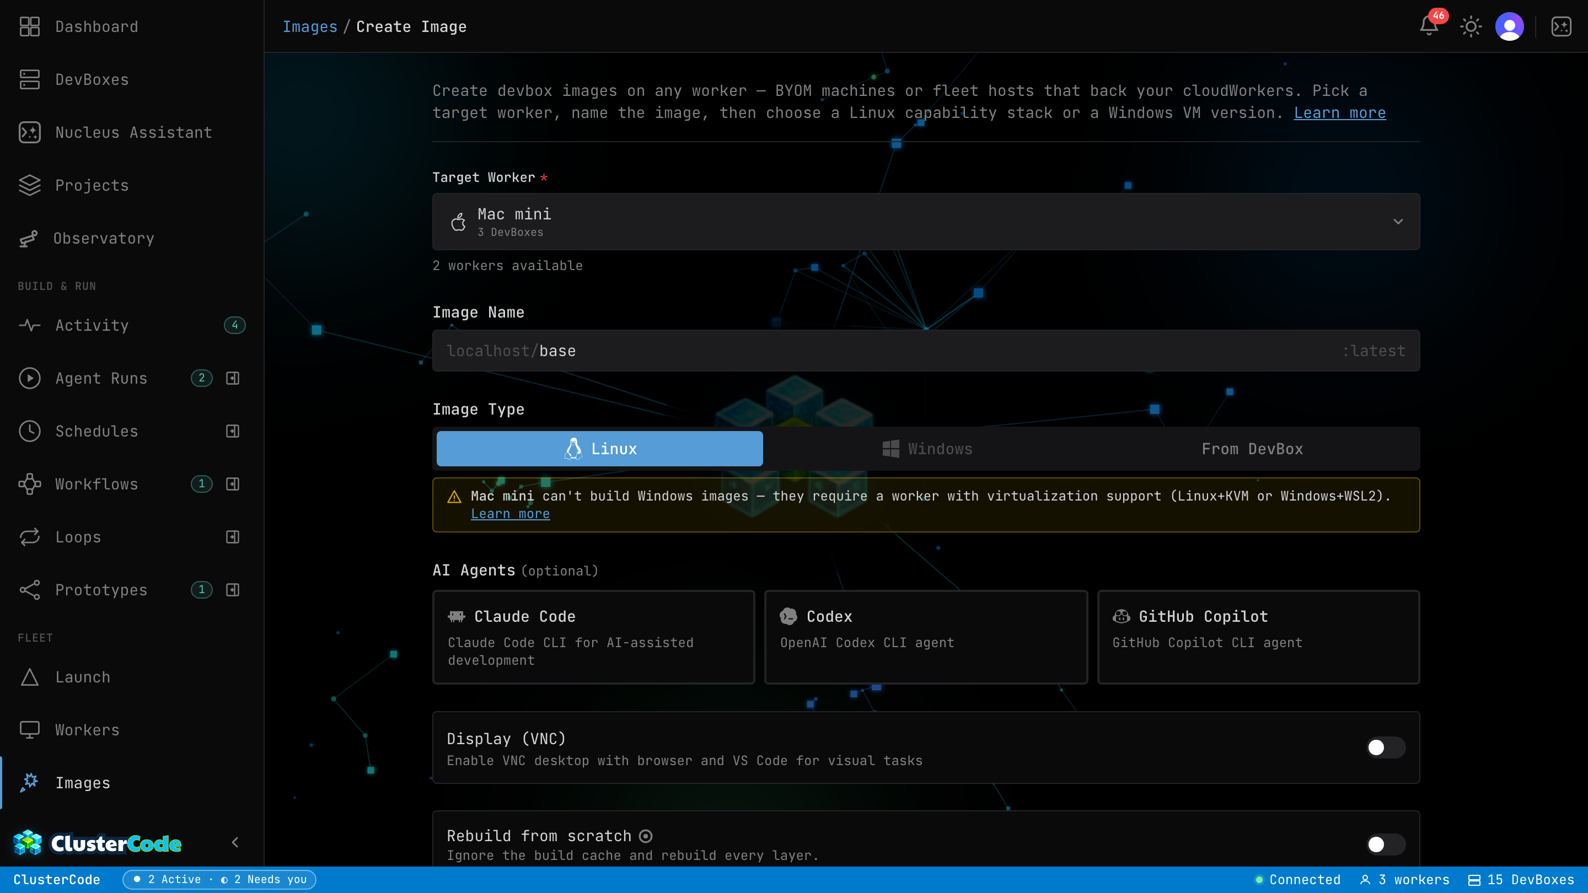This screenshot has width=1588, height=893.
Task: Click the 3 workers status bar entry
Action: click(x=1405, y=879)
